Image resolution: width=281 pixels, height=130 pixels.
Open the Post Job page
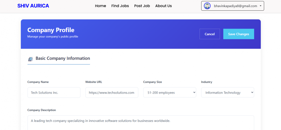(142, 6)
